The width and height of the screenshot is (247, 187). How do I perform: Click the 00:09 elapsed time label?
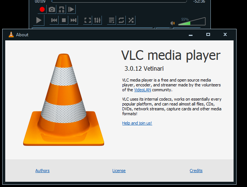(x=40, y=1)
